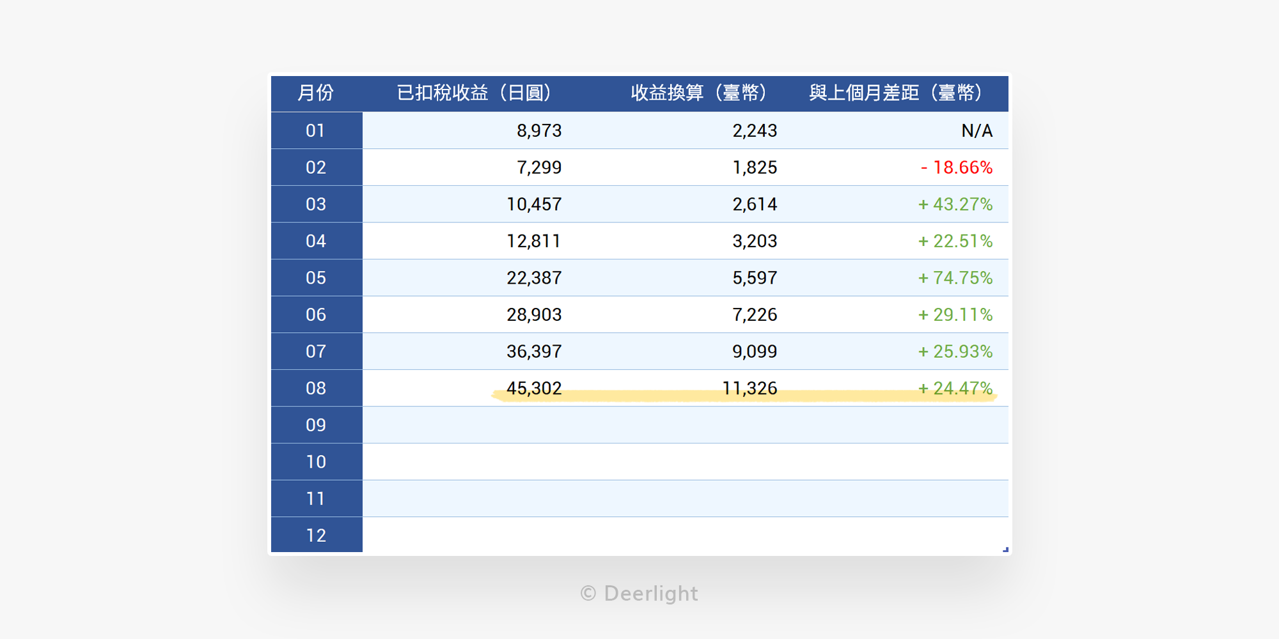The height and width of the screenshot is (639, 1279).
Task: Click the red - 18.66% cell
Action: [x=957, y=167]
